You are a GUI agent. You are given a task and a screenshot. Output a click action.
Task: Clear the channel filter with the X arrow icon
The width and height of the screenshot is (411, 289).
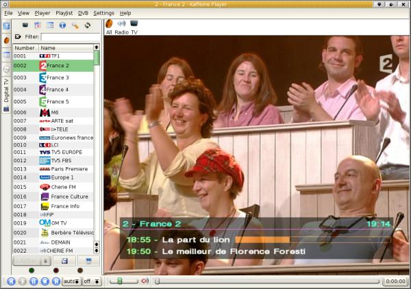click(x=18, y=37)
